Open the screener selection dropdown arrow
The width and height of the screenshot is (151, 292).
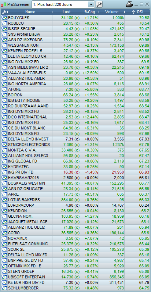91,4
